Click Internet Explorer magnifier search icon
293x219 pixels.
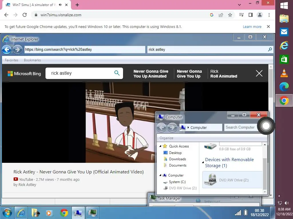(x=270, y=50)
